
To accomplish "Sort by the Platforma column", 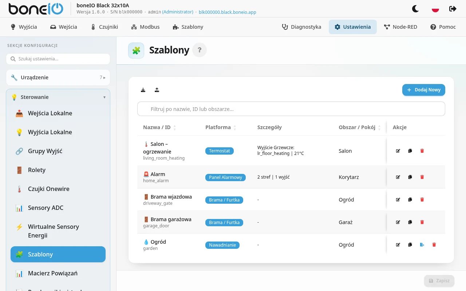I will (x=221, y=127).
